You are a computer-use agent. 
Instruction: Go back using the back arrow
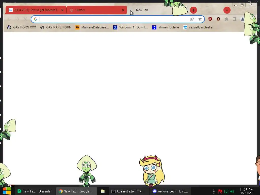[9, 19]
